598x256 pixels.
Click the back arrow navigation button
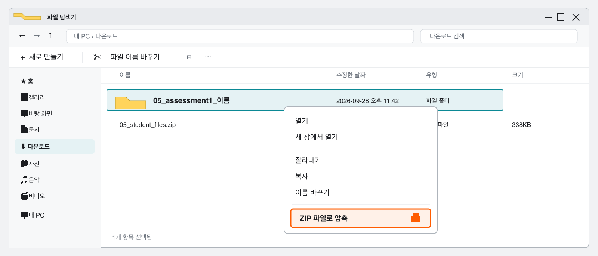[x=22, y=36]
